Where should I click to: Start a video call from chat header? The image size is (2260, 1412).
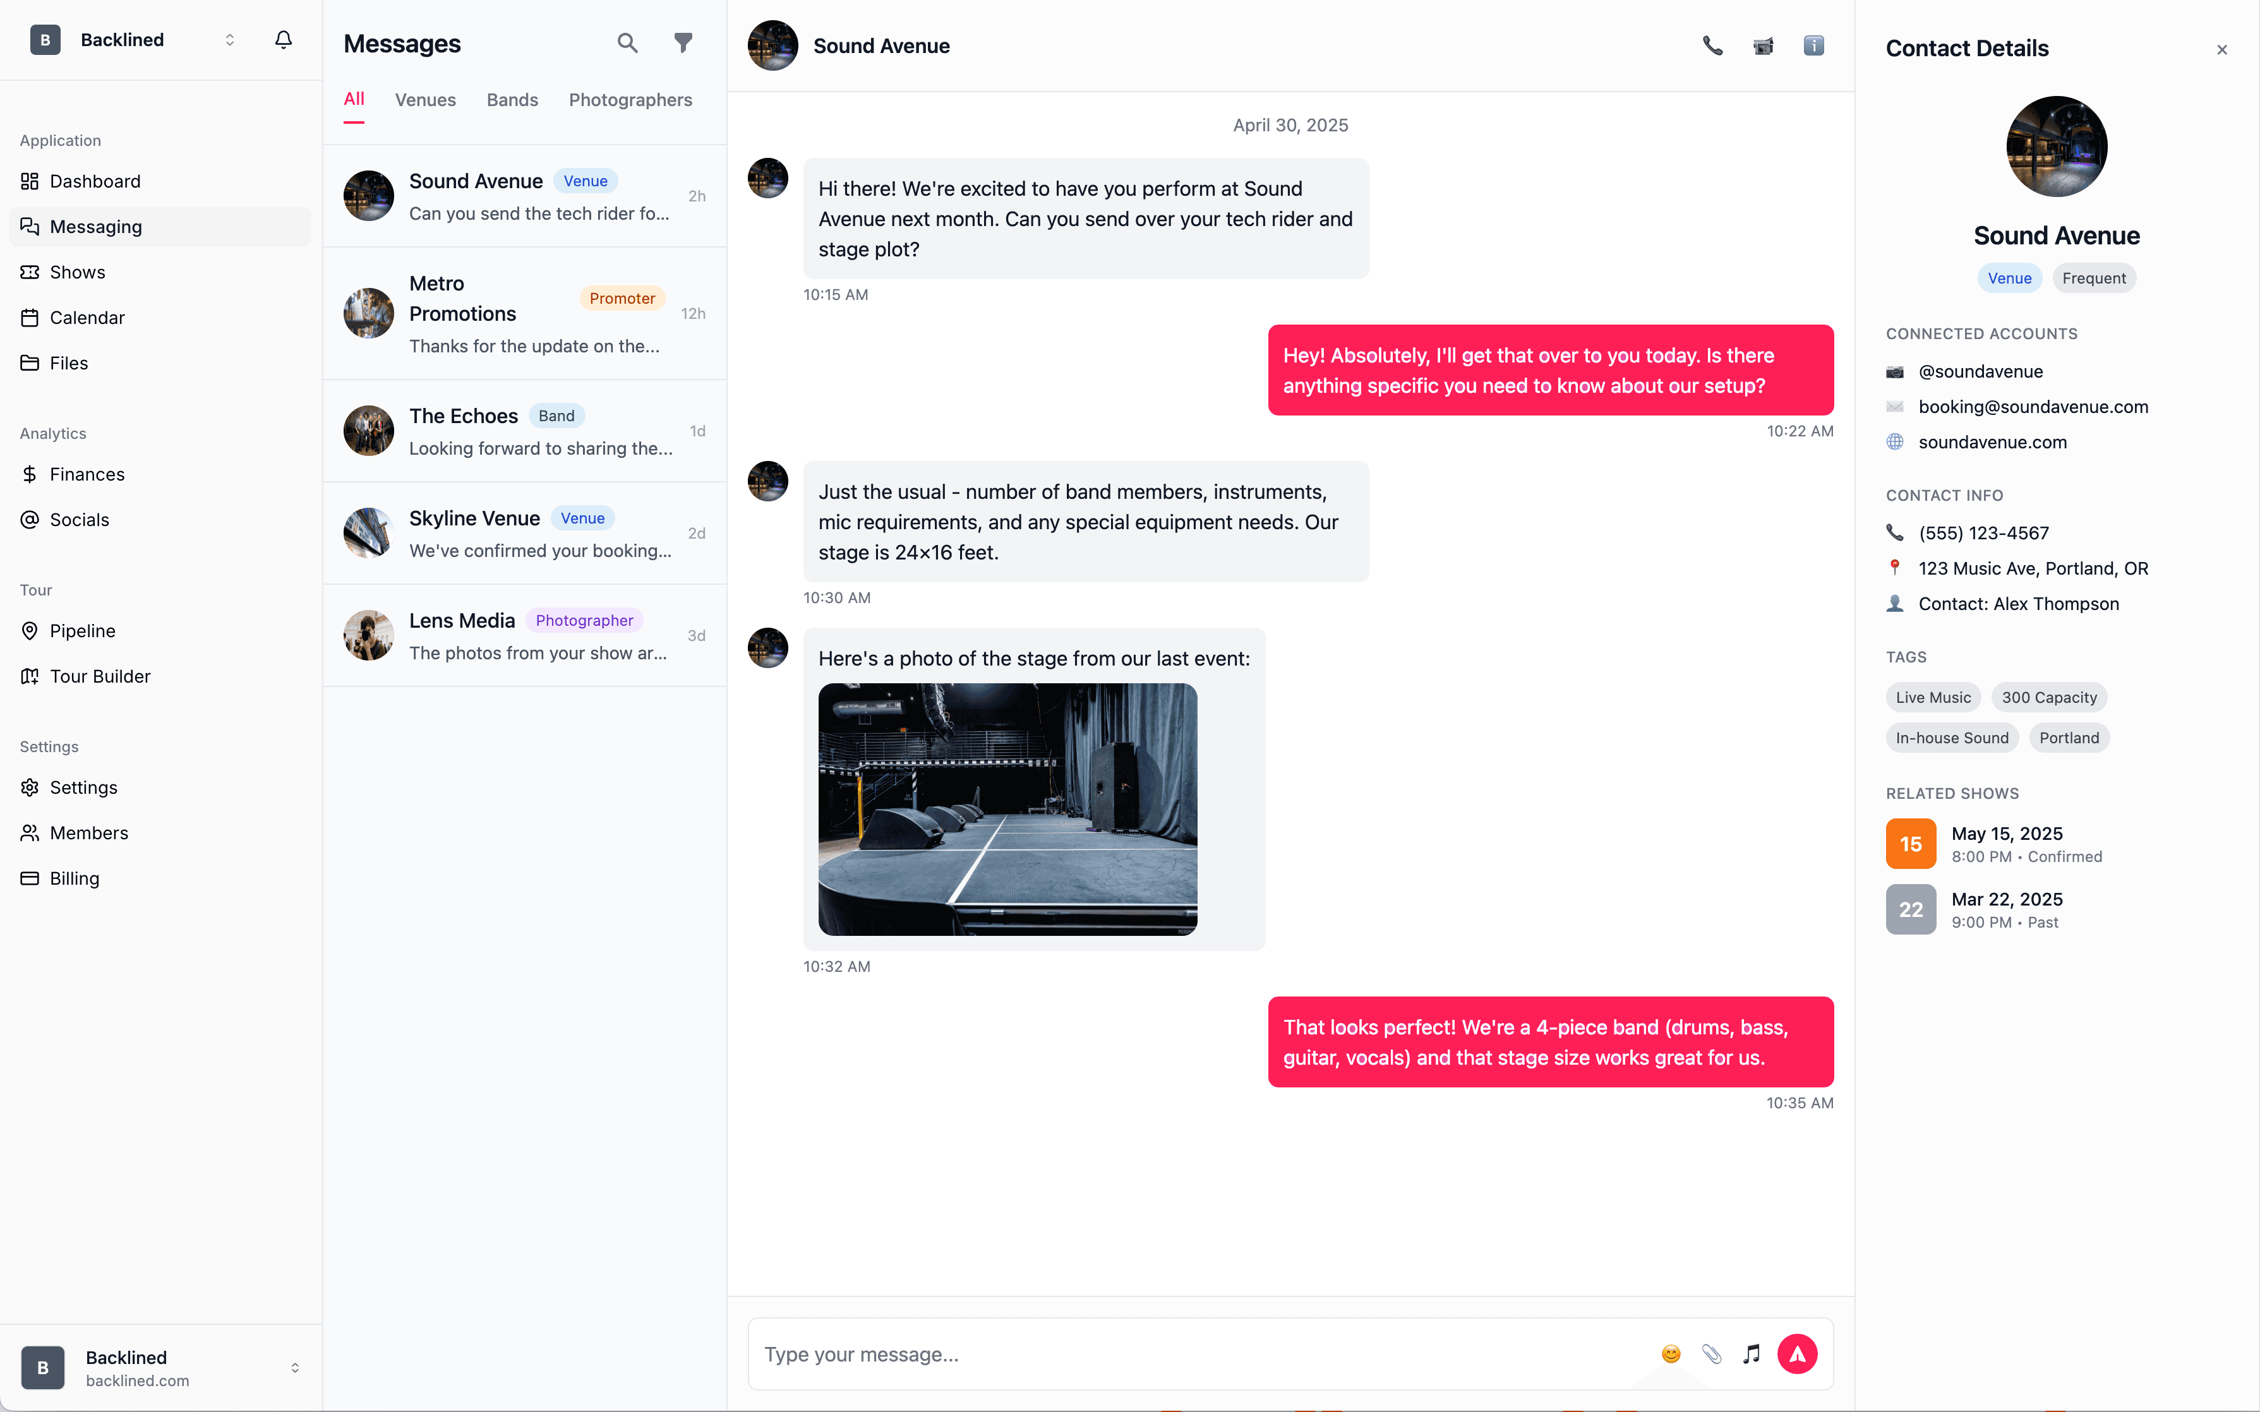(1763, 45)
